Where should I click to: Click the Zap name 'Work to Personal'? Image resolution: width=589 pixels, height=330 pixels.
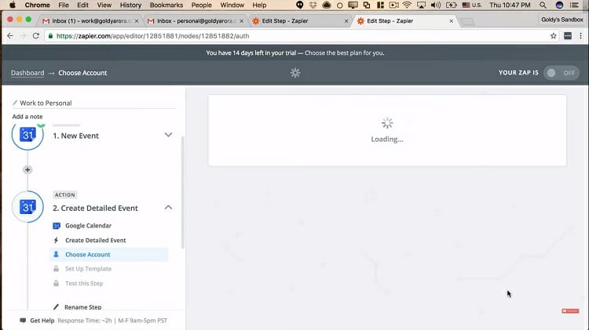click(46, 103)
